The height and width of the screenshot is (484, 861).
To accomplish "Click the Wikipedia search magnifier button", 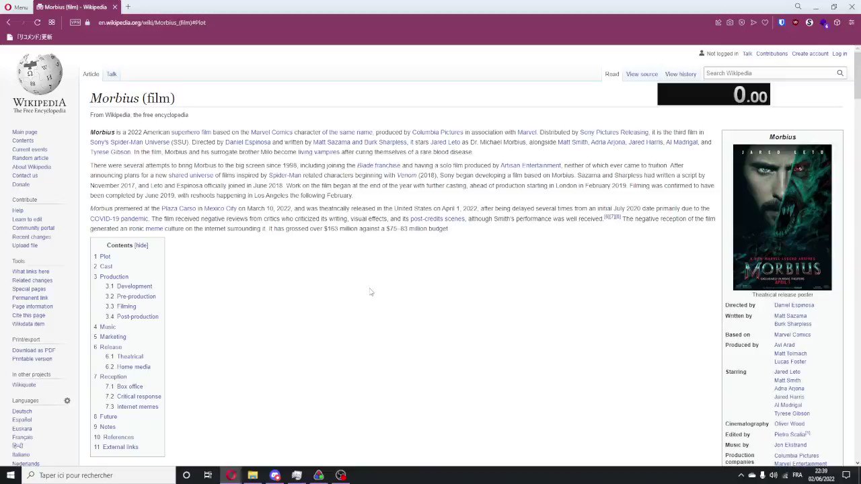I will point(839,73).
